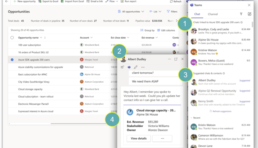Click the Refresh suggestions link
The height and width of the screenshot is (148, 258).
221,111
